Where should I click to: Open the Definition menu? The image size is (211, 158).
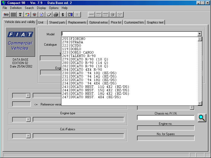coord(16,8)
